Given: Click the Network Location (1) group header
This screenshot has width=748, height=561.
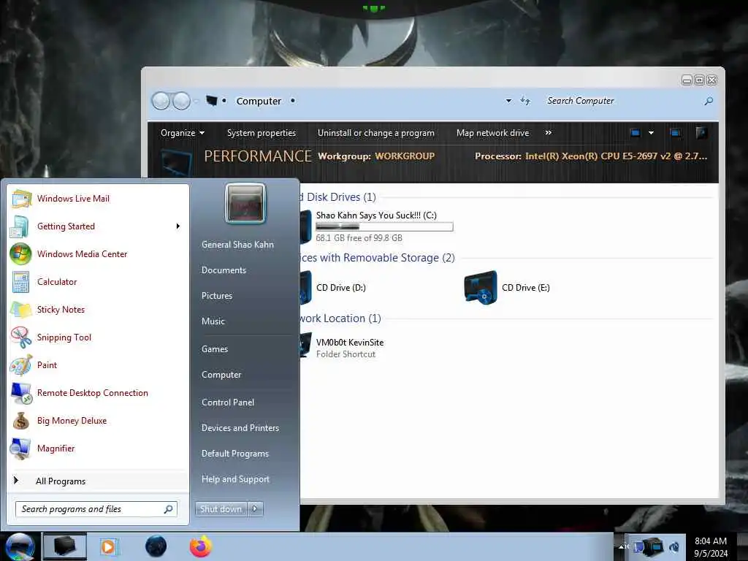Looking at the screenshot, I should tap(340, 318).
